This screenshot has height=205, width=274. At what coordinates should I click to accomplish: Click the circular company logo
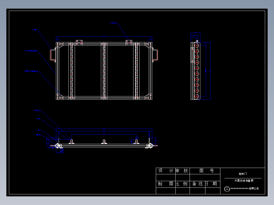click(x=227, y=189)
